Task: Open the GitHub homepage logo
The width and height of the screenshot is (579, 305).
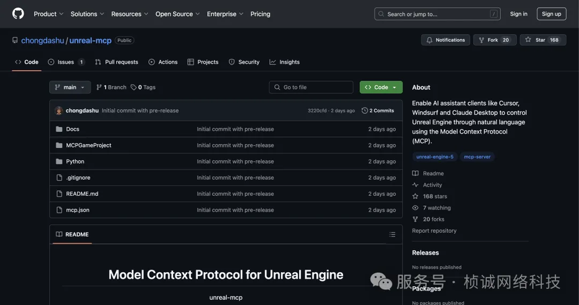Action: (18, 14)
